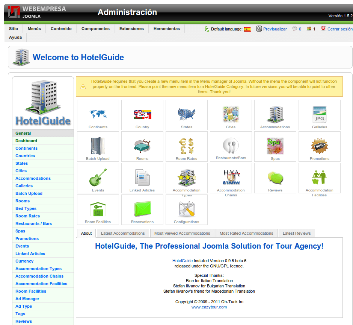Open the Reviews speech bubble icon

pyautogui.click(x=275, y=178)
